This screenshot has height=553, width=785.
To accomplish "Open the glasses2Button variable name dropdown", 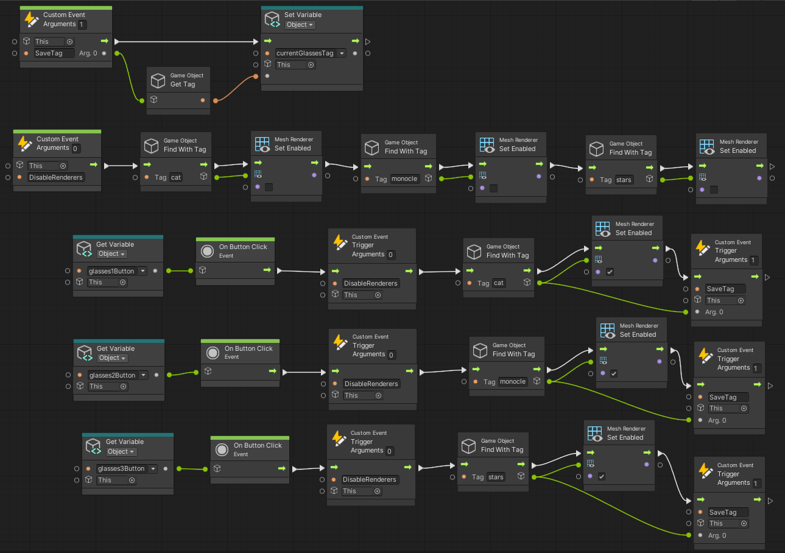I will click(x=144, y=375).
